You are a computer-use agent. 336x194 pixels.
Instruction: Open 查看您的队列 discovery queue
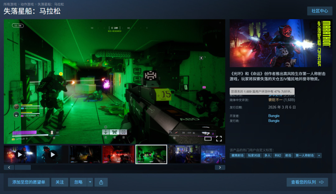pyautogui.click(x=307, y=182)
